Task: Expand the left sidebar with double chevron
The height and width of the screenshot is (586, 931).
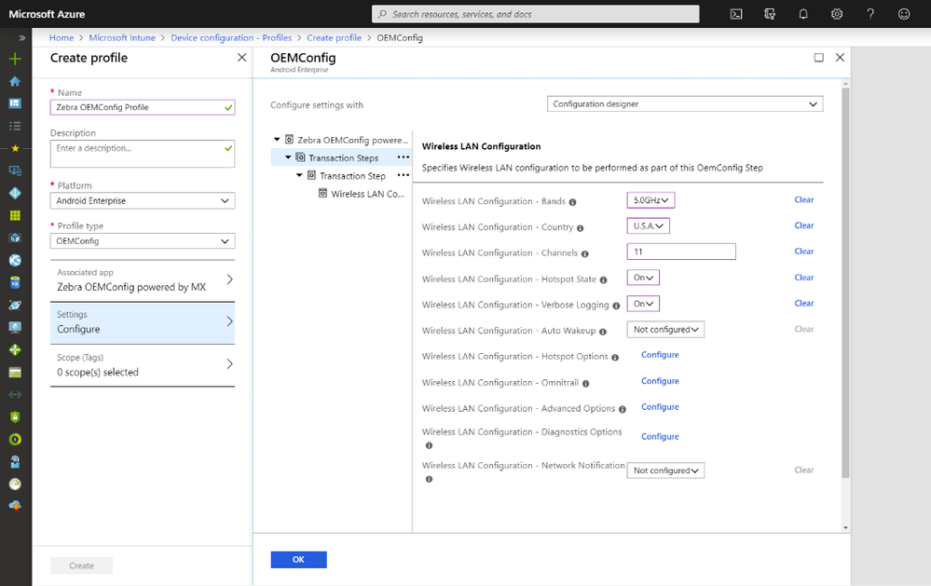Action: (x=22, y=38)
